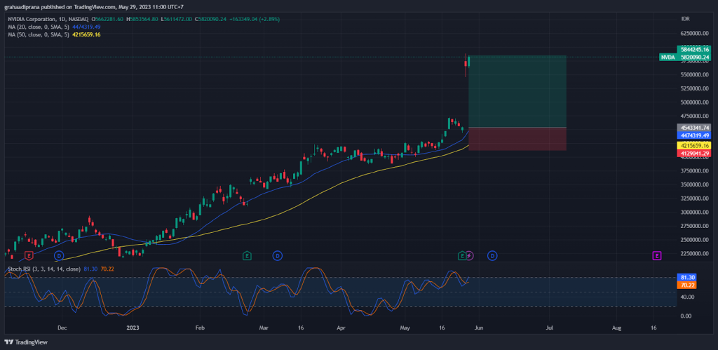This screenshot has width=718, height=350.
Task: Click the green profit zone of the long position
Action: pos(517,92)
